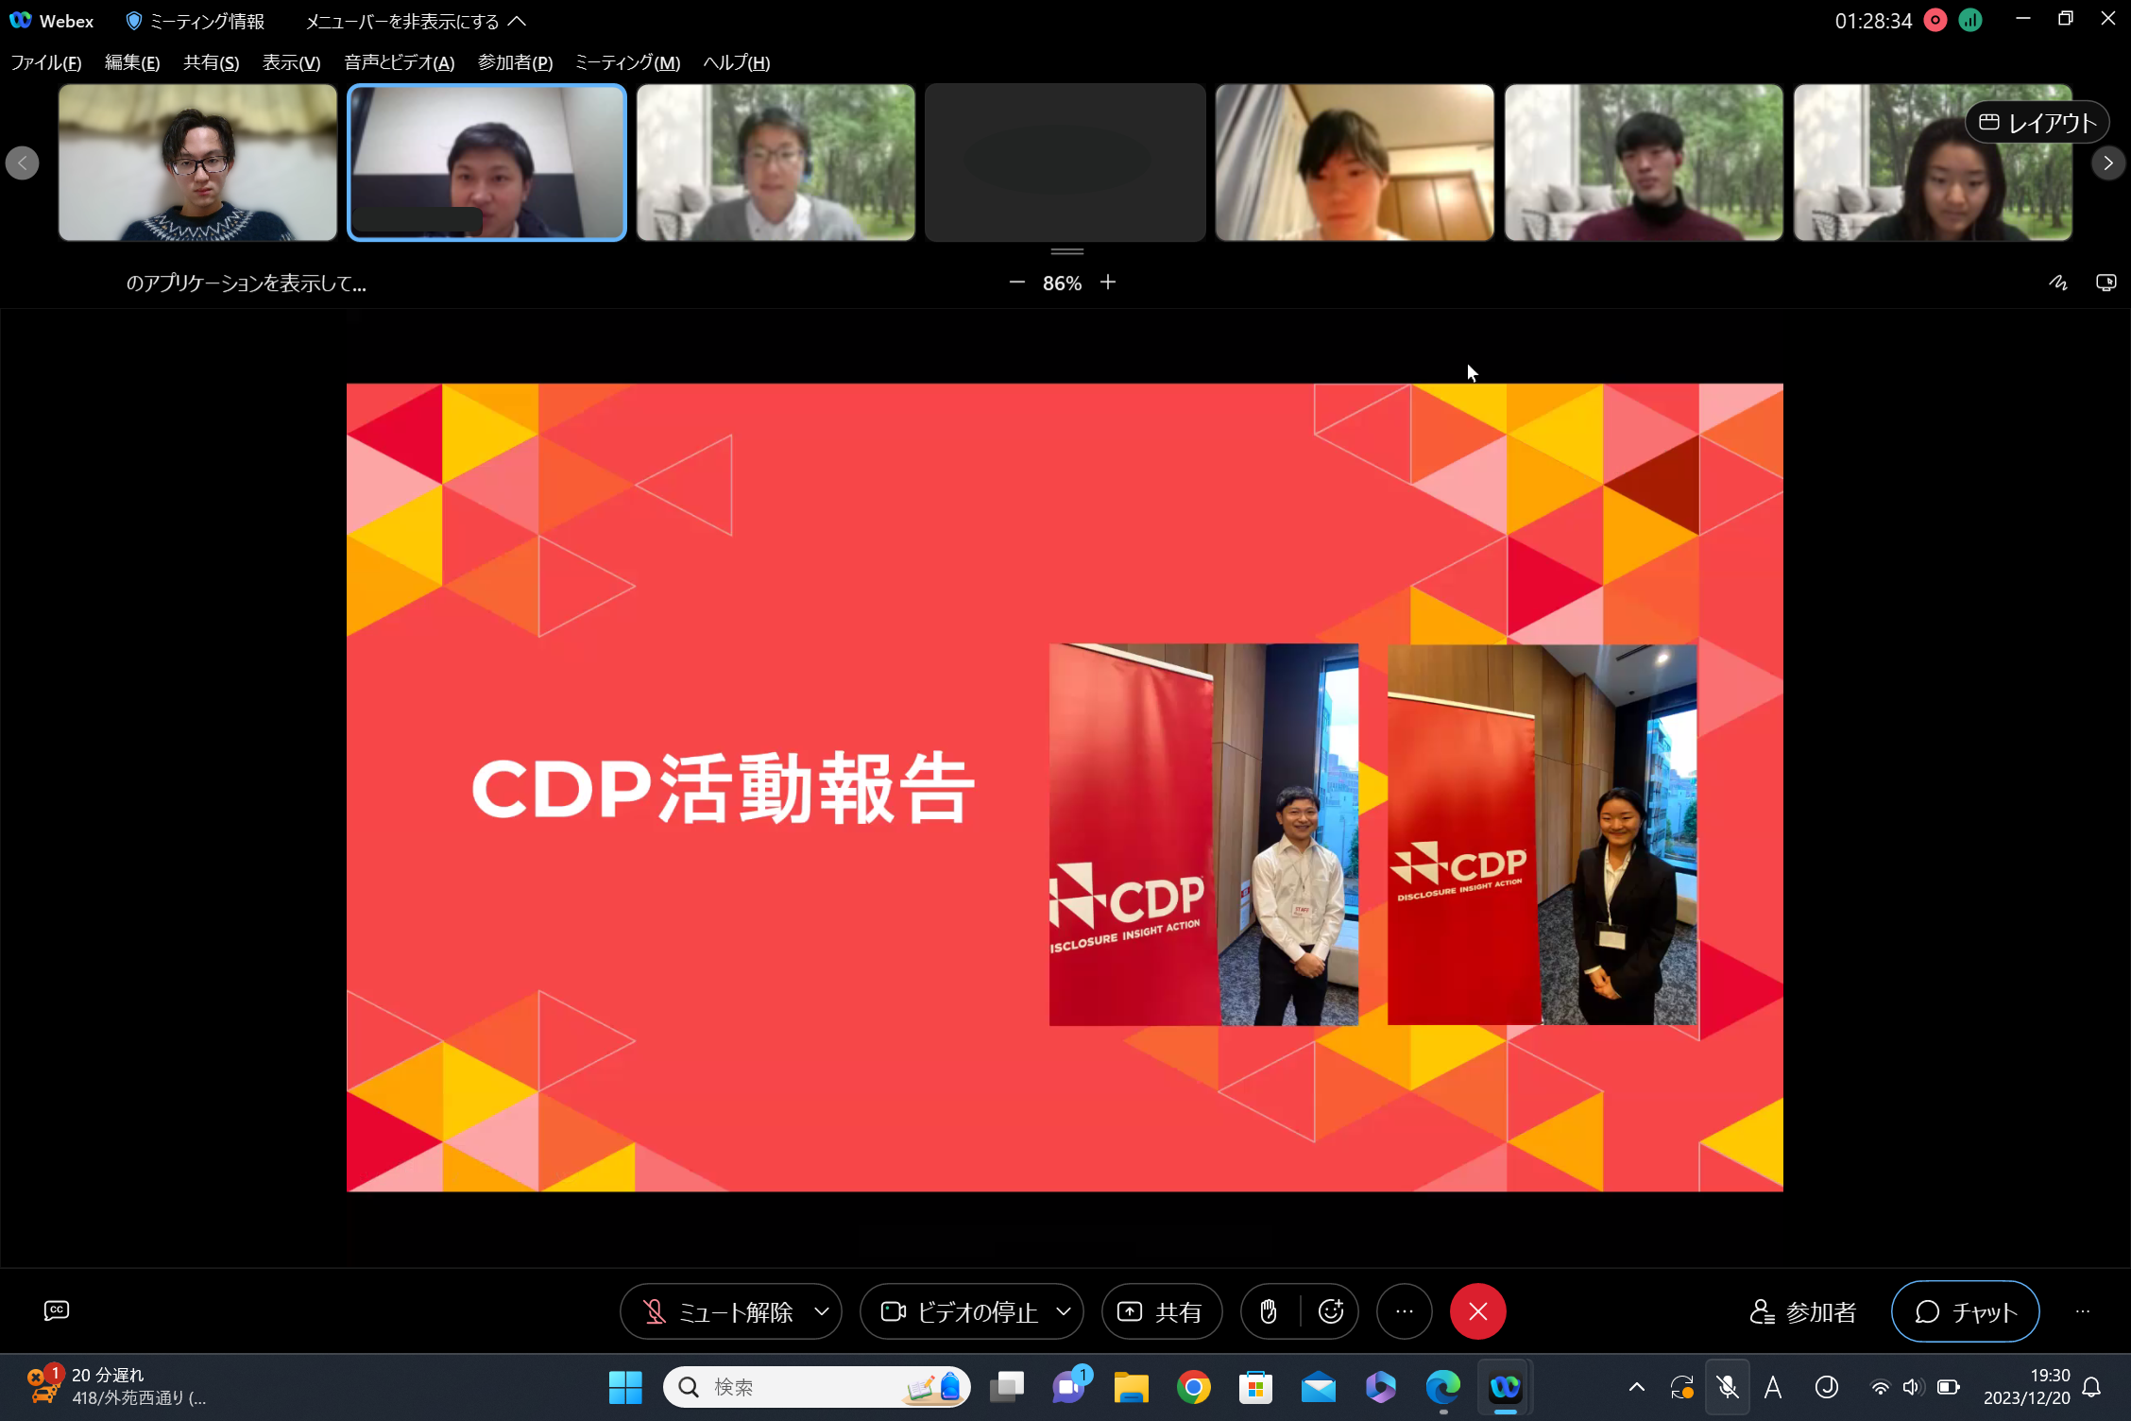
Task: Toggle the 参加者 participants panel
Action: (x=1803, y=1311)
